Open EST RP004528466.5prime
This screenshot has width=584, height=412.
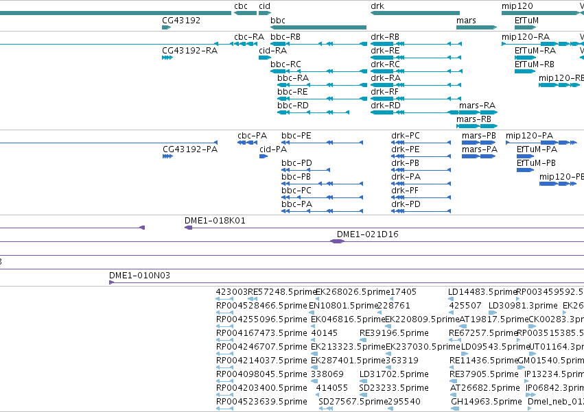point(261,306)
